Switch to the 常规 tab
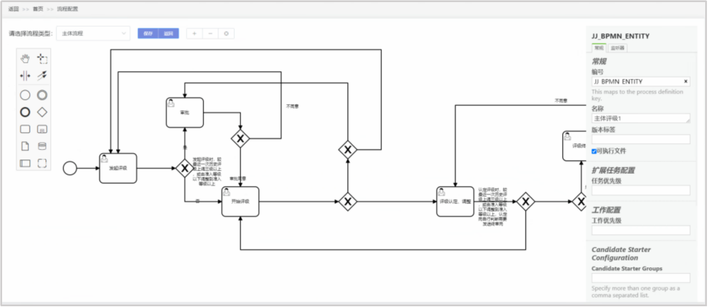 click(599, 48)
